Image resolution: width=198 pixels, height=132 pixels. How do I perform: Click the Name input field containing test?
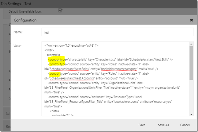tap(117, 32)
